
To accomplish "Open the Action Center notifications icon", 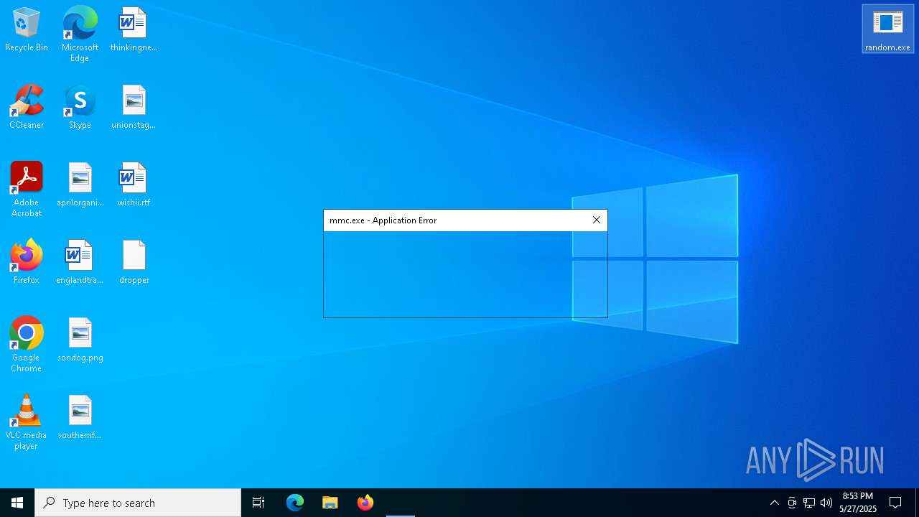I will pos(895,503).
